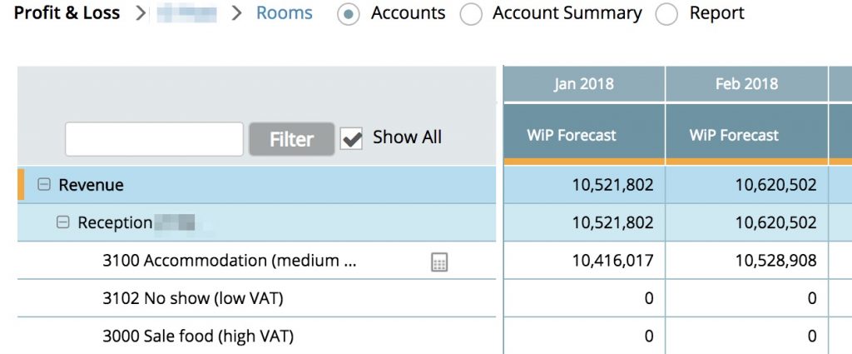Choose the Report radio button
Viewport: 852px width, 354px height.
click(x=667, y=14)
